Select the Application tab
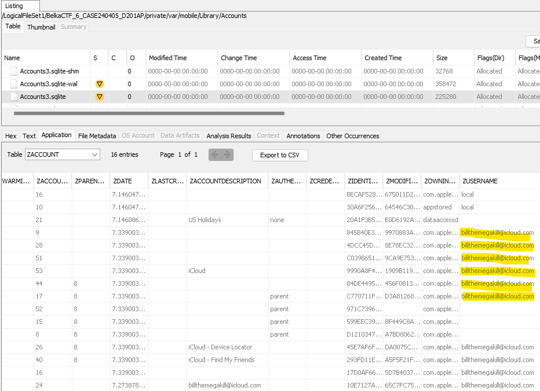This screenshot has height=391, width=540. [56, 135]
